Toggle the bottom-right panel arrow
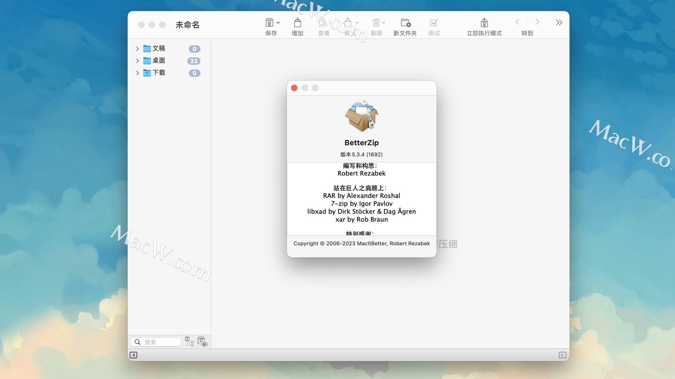Screen dimensions: 675x379 point(562,355)
